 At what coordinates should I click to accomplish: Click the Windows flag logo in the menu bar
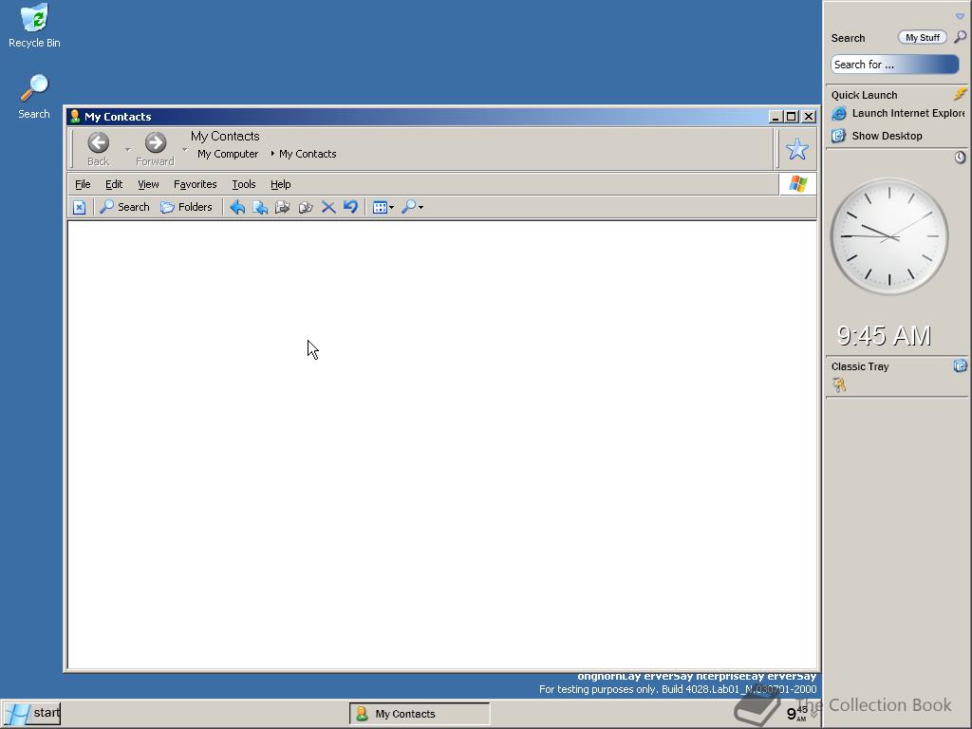pyautogui.click(x=797, y=184)
